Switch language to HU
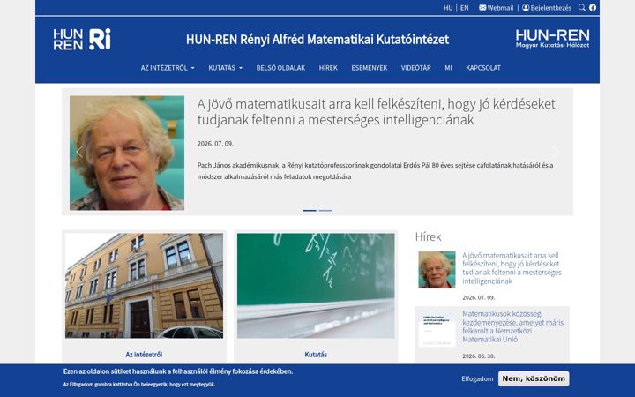The width and height of the screenshot is (635, 397). pos(448,8)
